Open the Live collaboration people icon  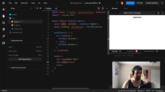pyautogui.click(x=4, y=43)
